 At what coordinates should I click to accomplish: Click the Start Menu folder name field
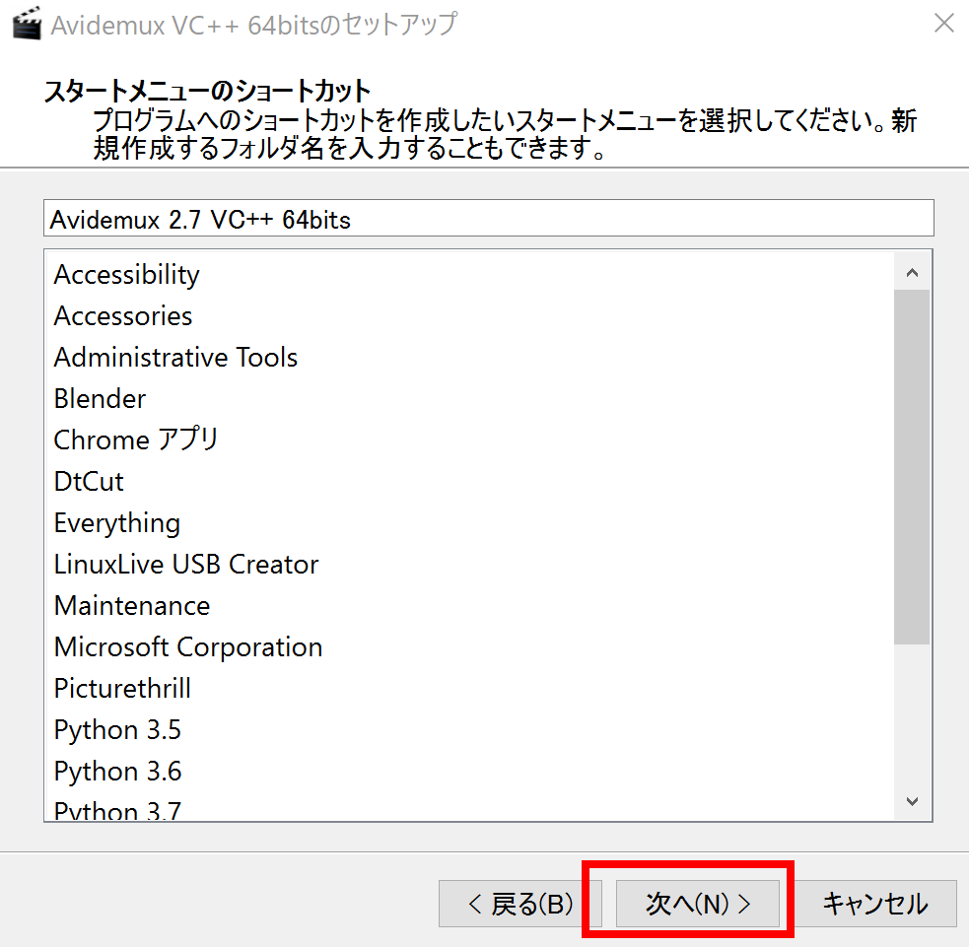click(x=488, y=218)
